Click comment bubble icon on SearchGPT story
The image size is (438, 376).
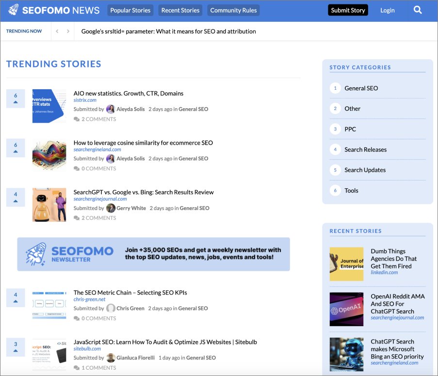coord(77,218)
